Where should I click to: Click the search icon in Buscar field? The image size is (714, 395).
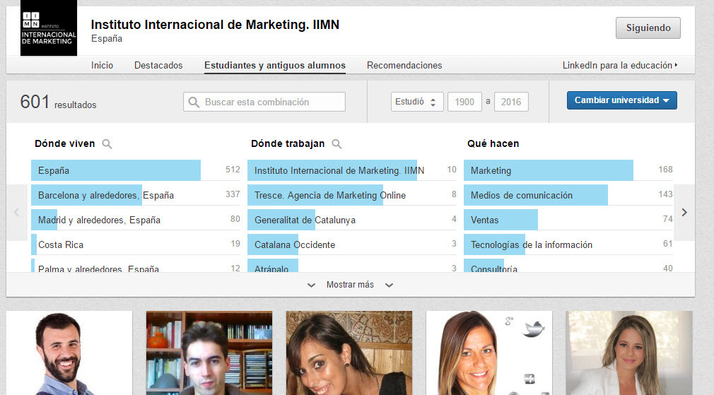[x=194, y=102]
